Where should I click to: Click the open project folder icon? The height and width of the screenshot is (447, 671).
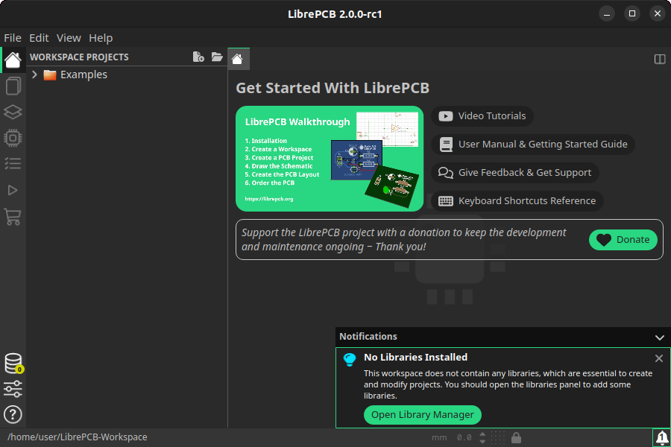click(217, 57)
